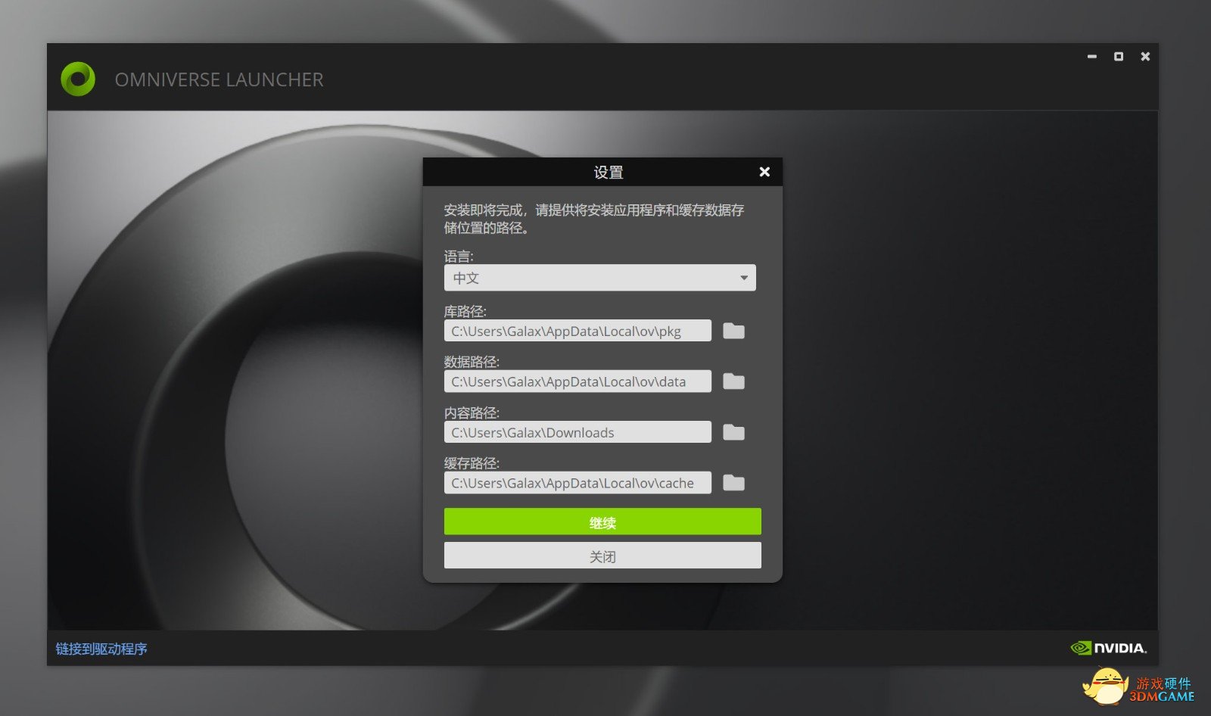Screen dimensions: 1211x716
Task: Click the 安装即将完成 instruction text
Action: point(594,219)
